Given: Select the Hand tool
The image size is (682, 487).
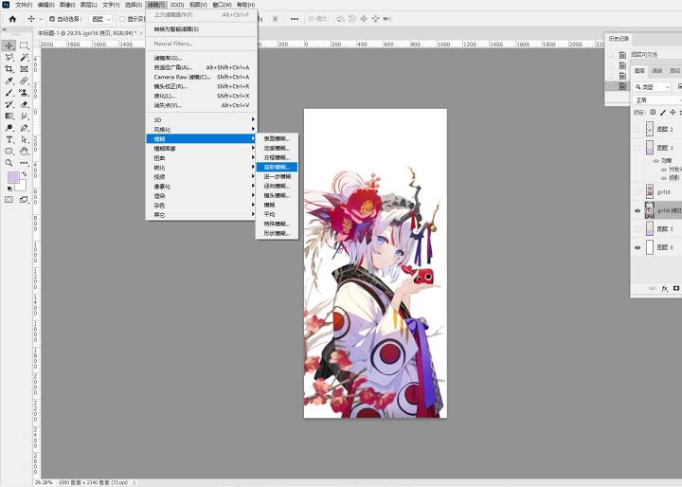Looking at the screenshot, I should coord(24,152).
